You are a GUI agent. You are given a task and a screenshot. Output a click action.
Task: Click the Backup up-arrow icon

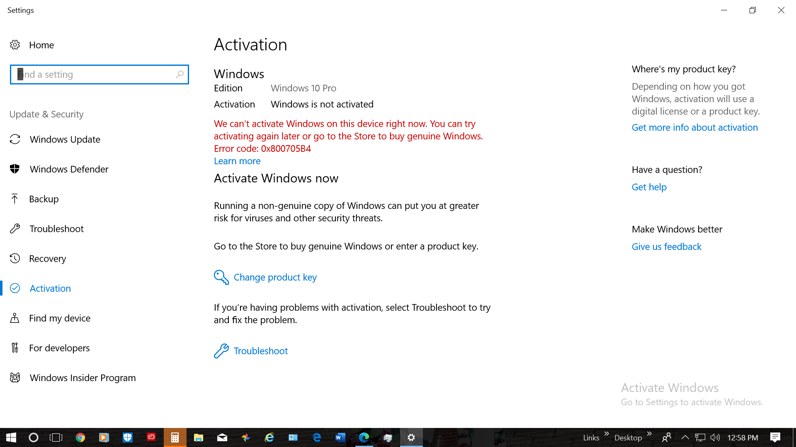tap(15, 199)
